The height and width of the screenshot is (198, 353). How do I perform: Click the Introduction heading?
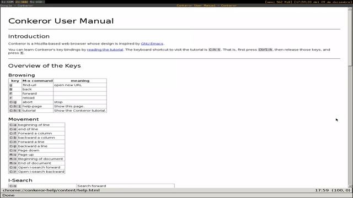click(x=29, y=36)
